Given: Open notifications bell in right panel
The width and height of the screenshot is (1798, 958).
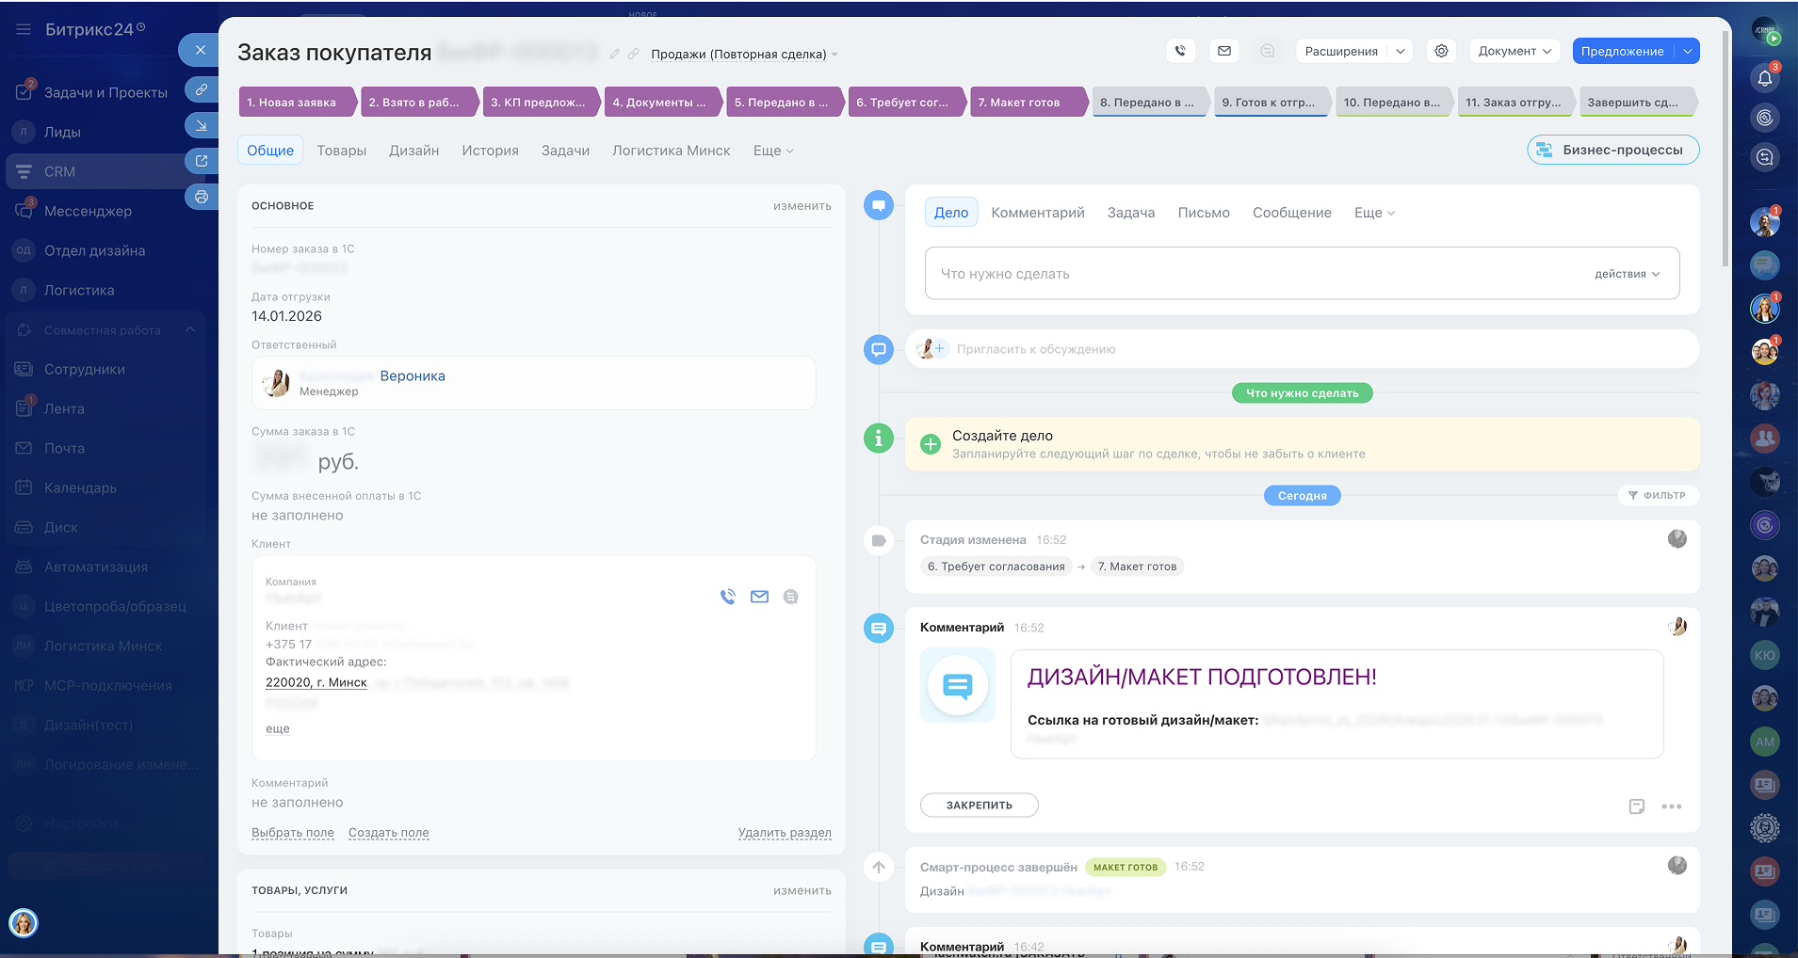Looking at the screenshot, I should click(1764, 78).
